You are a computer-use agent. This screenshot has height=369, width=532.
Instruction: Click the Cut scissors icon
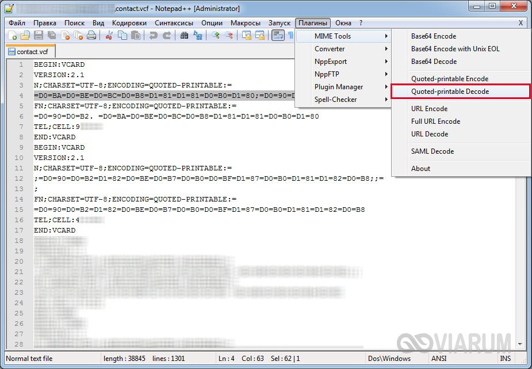[109, 36]
